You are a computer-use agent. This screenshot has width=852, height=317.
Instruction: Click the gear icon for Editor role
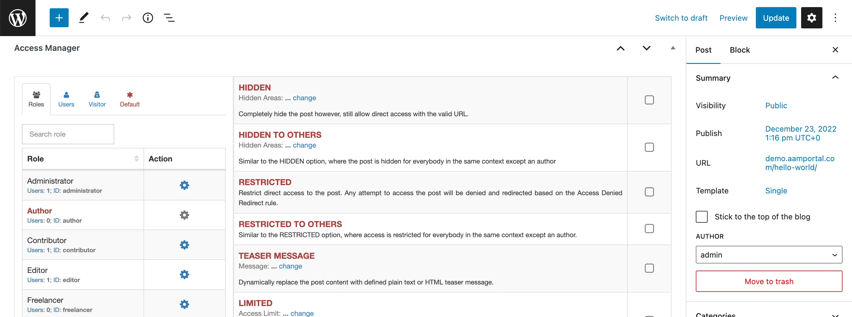pyautogui.click(x=185, y=274)
